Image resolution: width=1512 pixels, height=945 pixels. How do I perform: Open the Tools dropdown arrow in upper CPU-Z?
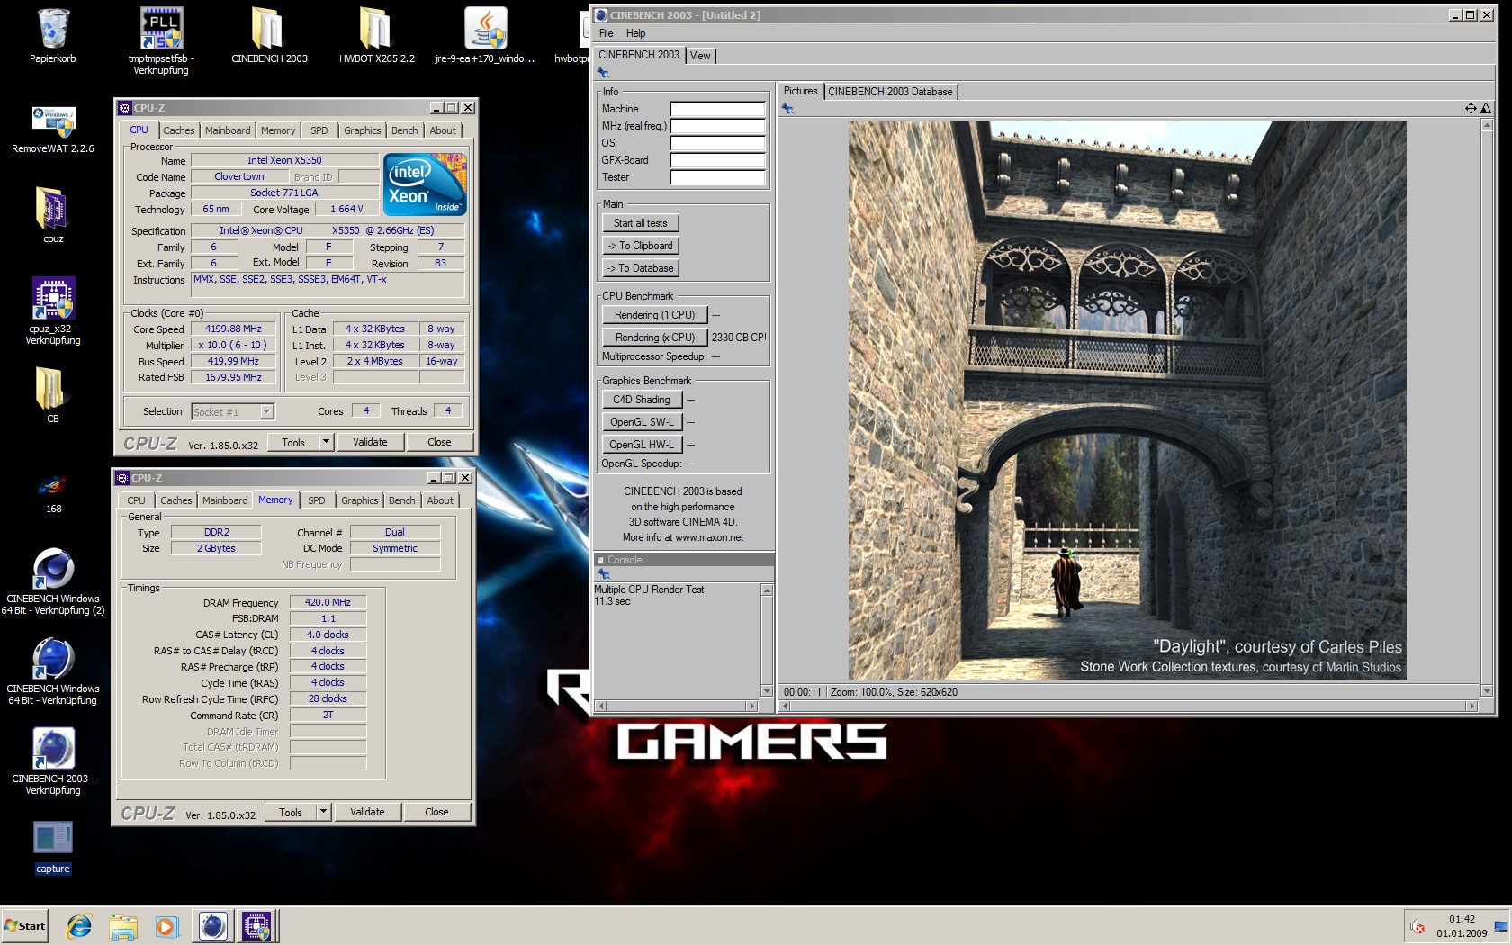point(326,442)
